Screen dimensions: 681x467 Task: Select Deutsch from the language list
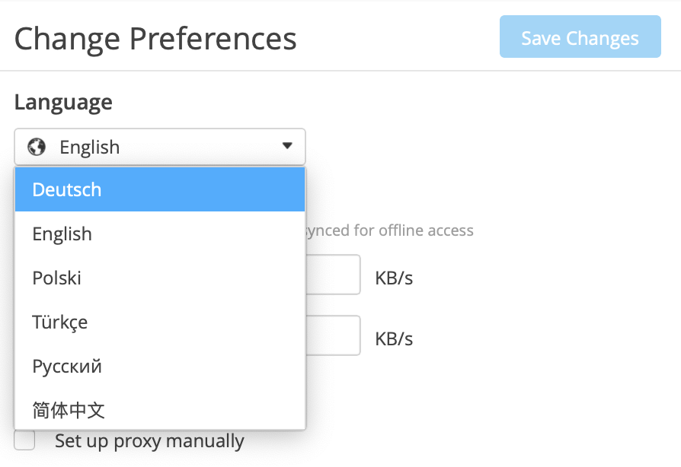click(160, 189)
